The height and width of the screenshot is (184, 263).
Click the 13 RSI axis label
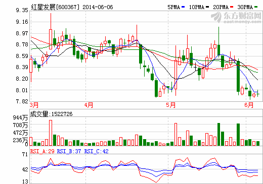(x=25, y=181)
